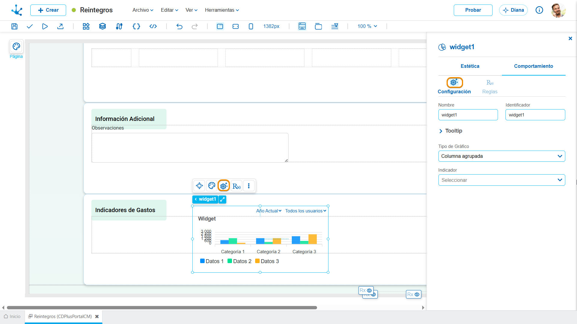Click the move widget handle icon
This screenshot has width=577, height=324.
pos(199,186)
